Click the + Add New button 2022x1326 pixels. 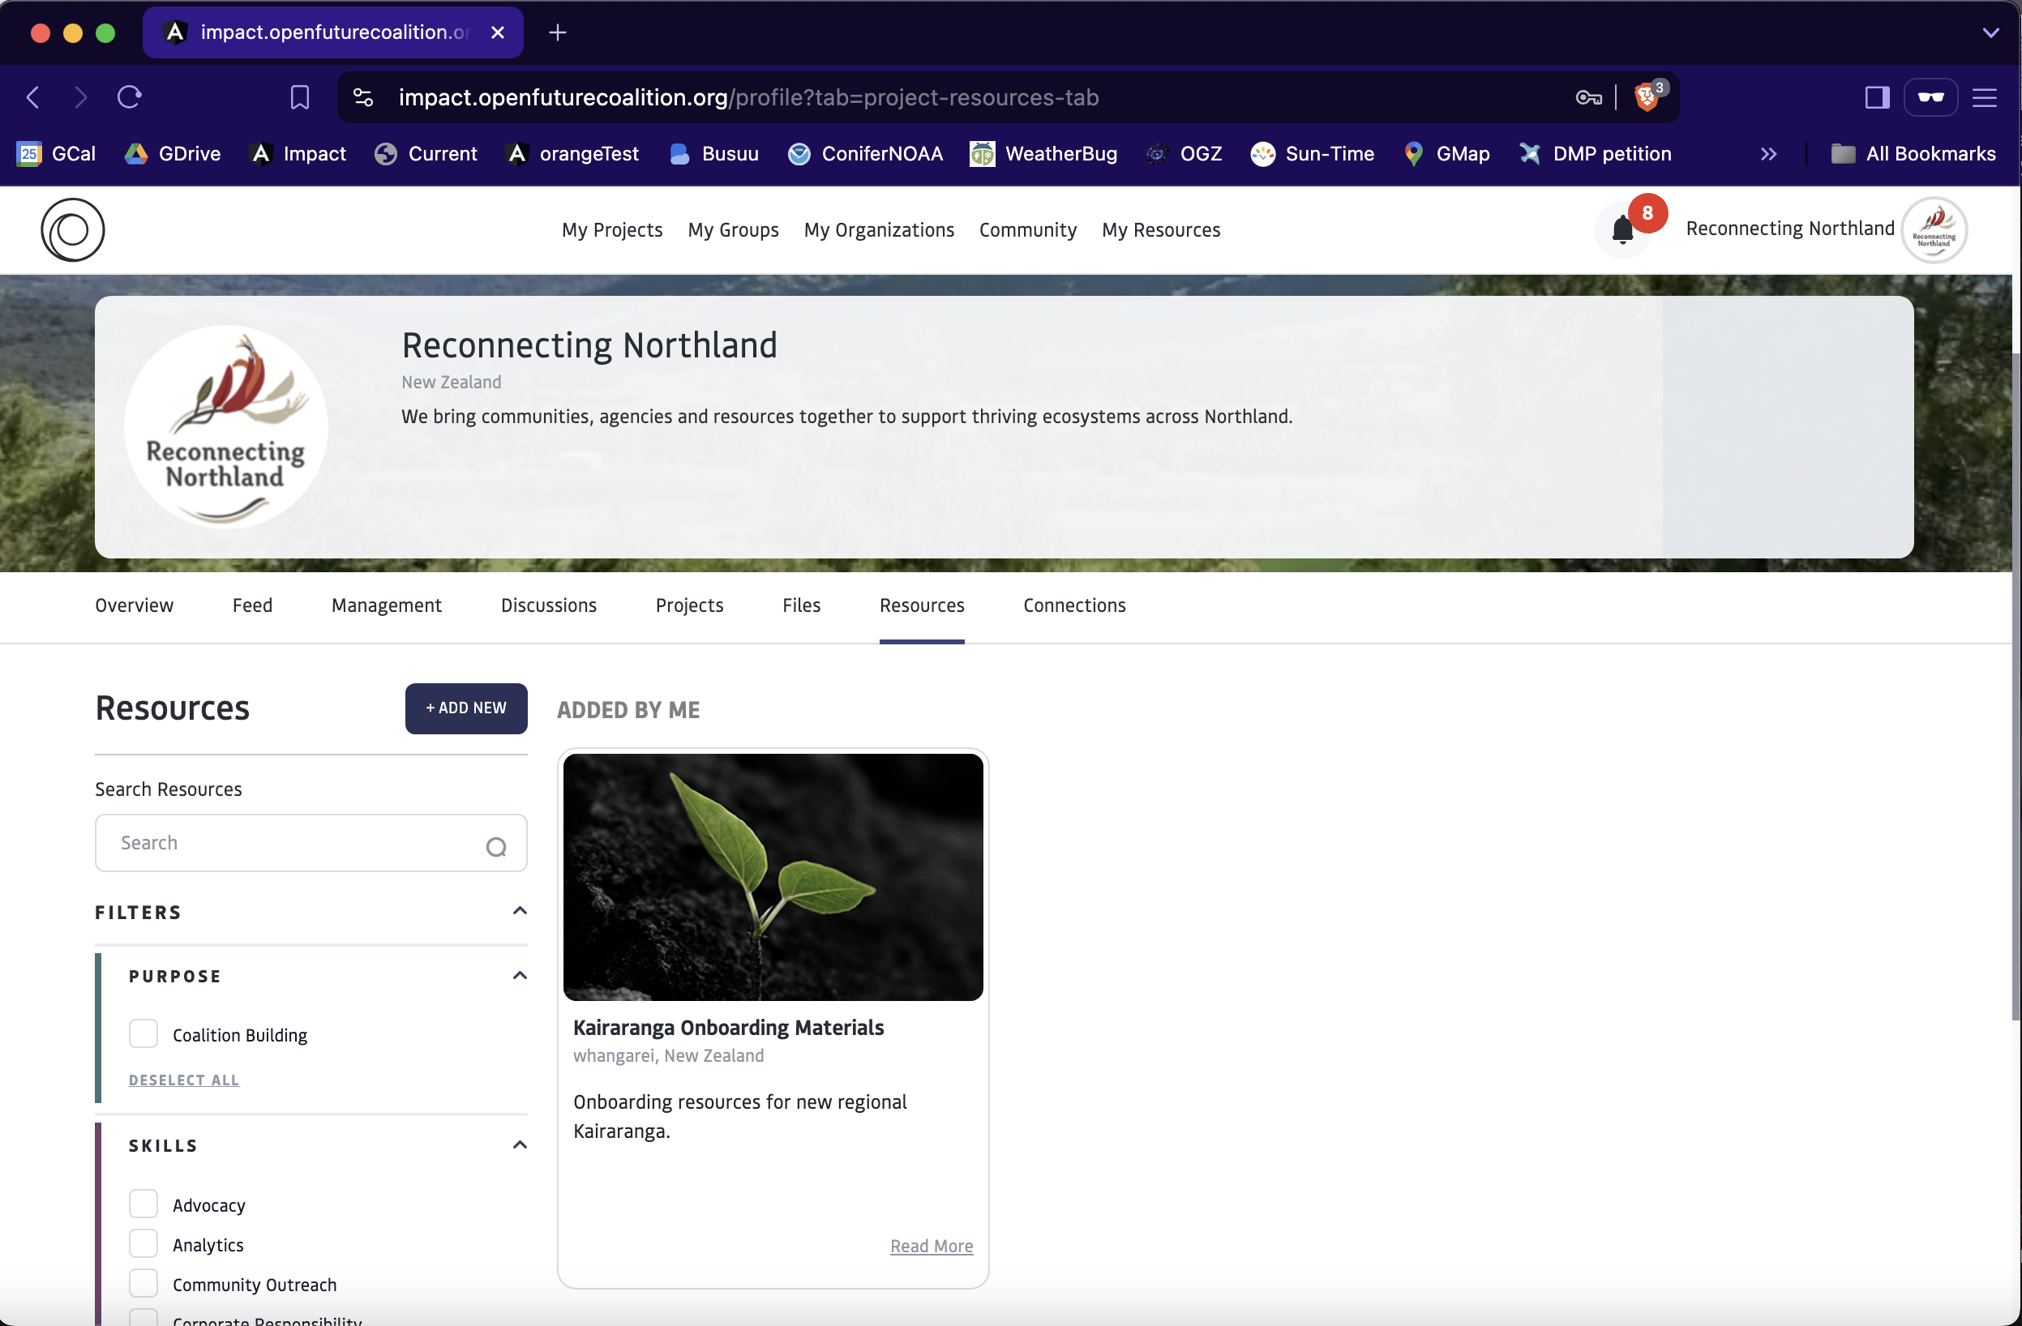[x=465, y=708]
